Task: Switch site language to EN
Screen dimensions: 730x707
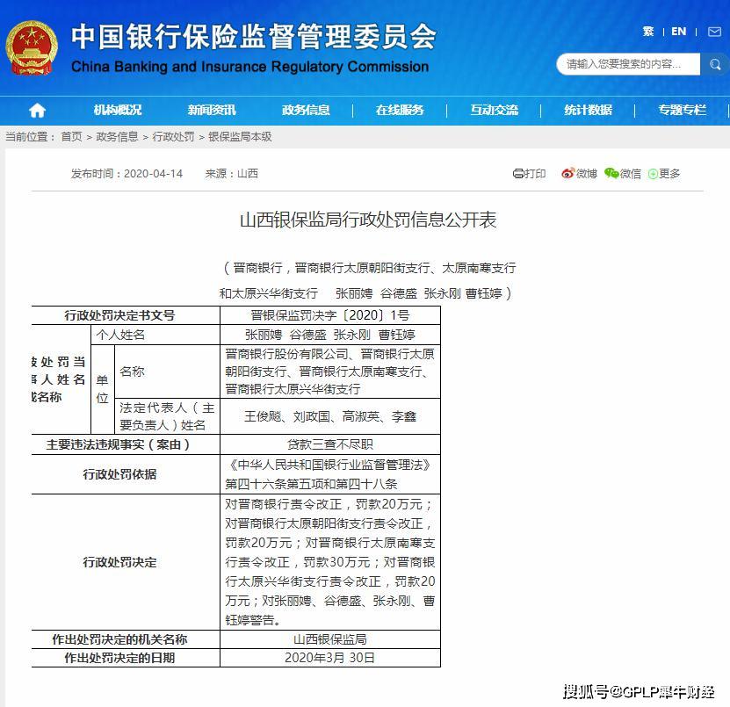Action: [x=678, y=32]
